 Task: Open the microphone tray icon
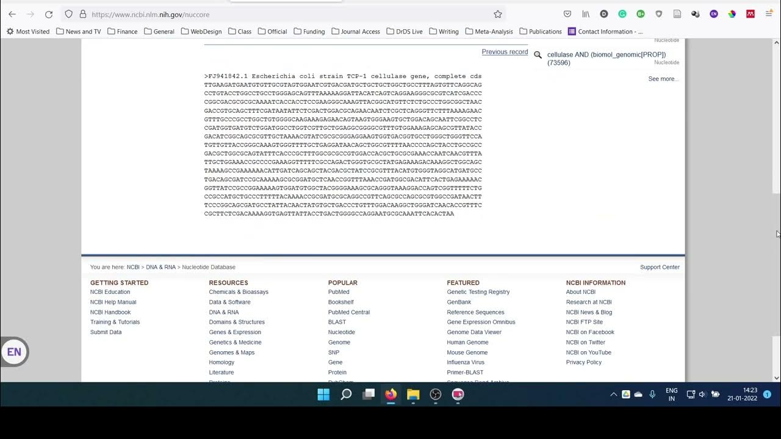652,394
